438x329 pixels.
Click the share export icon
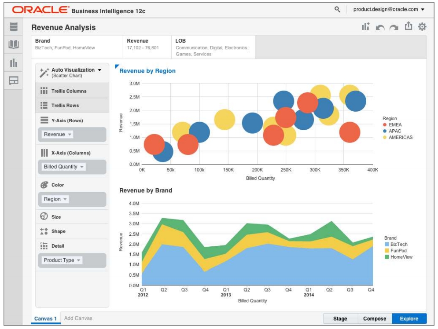(409, 26)
